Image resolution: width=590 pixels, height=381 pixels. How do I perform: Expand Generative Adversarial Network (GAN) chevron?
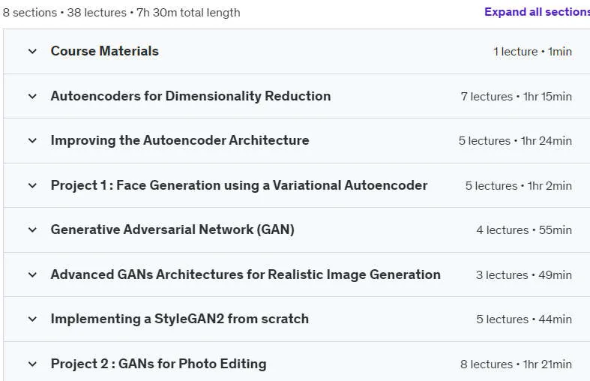[32, 230]
